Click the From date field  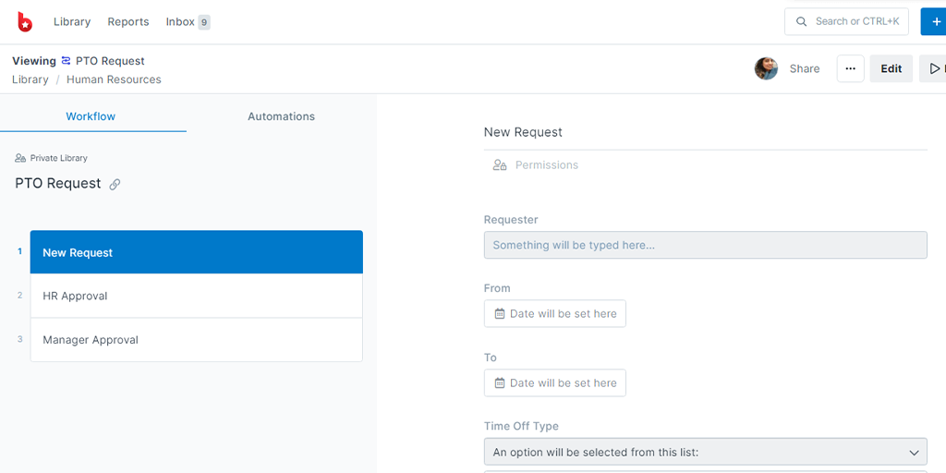click(x=555, y=314)
